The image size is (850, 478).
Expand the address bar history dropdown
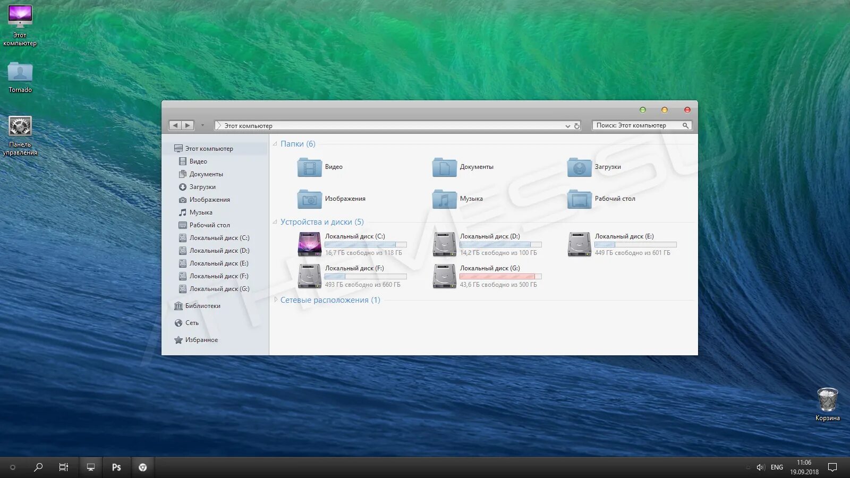click(567, 126)
